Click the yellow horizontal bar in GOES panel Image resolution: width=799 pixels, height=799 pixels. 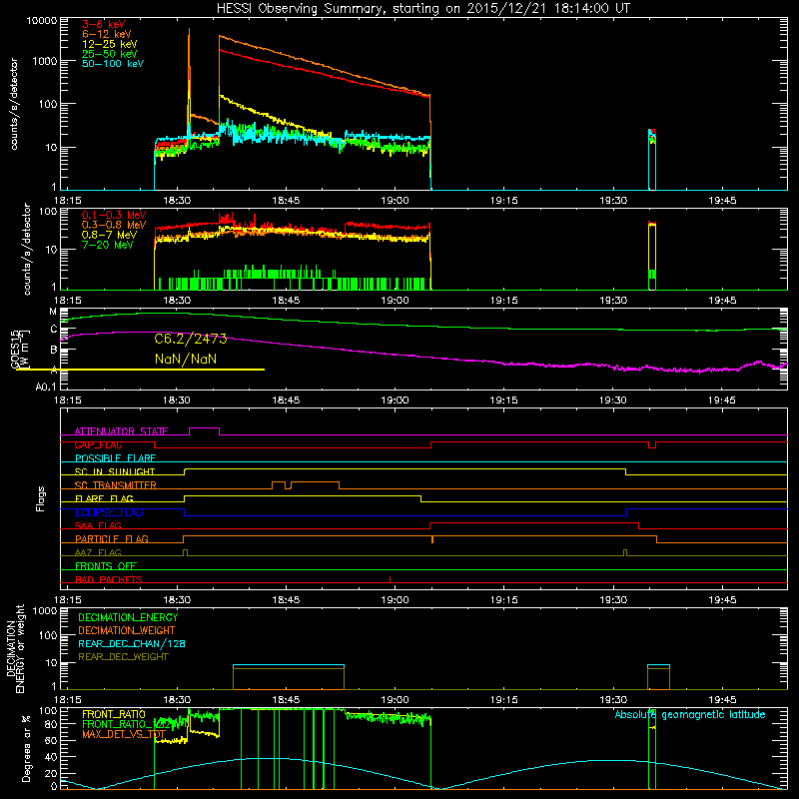140,370
